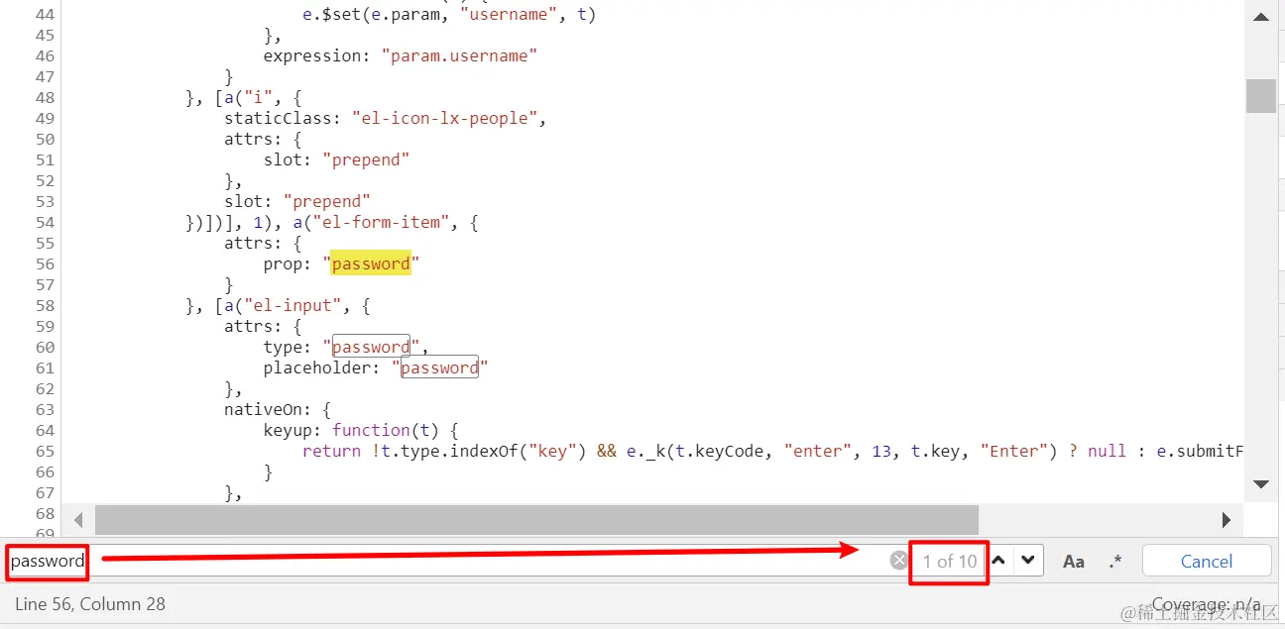The image size is (1285, 629).
Task: Click the vertical scrollbar thumb
Action: coord(1261,96)
